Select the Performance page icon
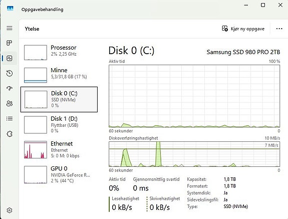The height and width of the screenshot is (219, 288). (10, 58)
